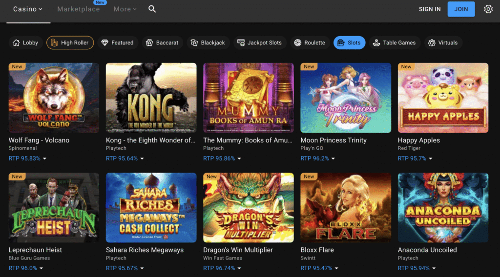Image resolution: width=500 pixels, height=277 pixels.
Task: Open Sahara Riches Megaways thumbnail
Action: pyautogui.click(x=151, y=208)
